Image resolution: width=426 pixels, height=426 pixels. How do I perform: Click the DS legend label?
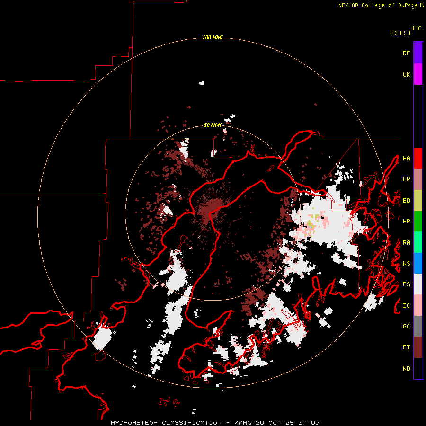pos(406,284)
